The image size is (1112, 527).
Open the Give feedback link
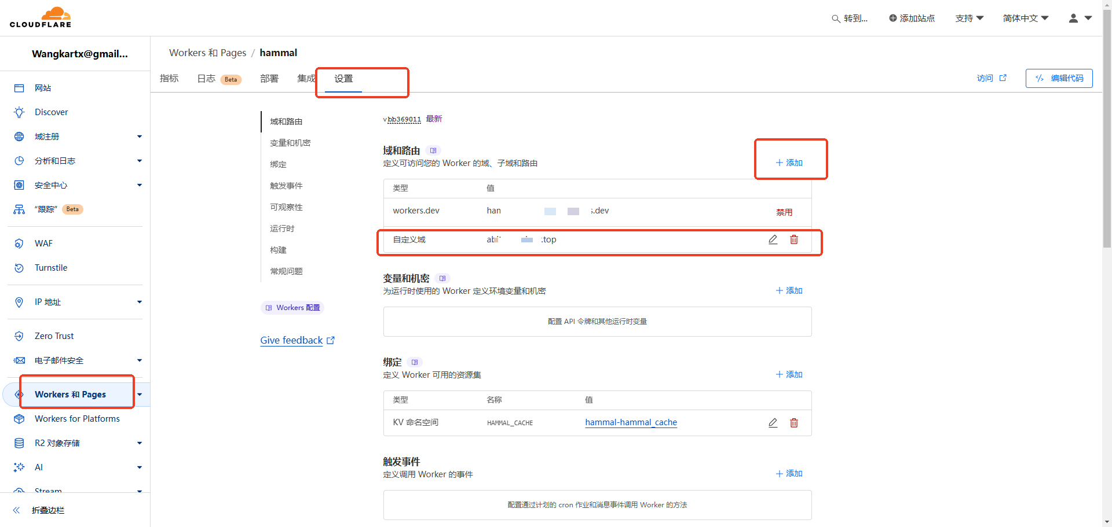pos(297,340)
